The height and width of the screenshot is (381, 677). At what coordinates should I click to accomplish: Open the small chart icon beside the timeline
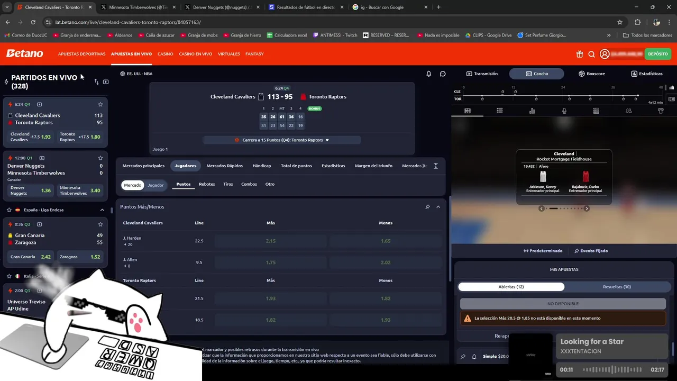click(x=672, y=87)
